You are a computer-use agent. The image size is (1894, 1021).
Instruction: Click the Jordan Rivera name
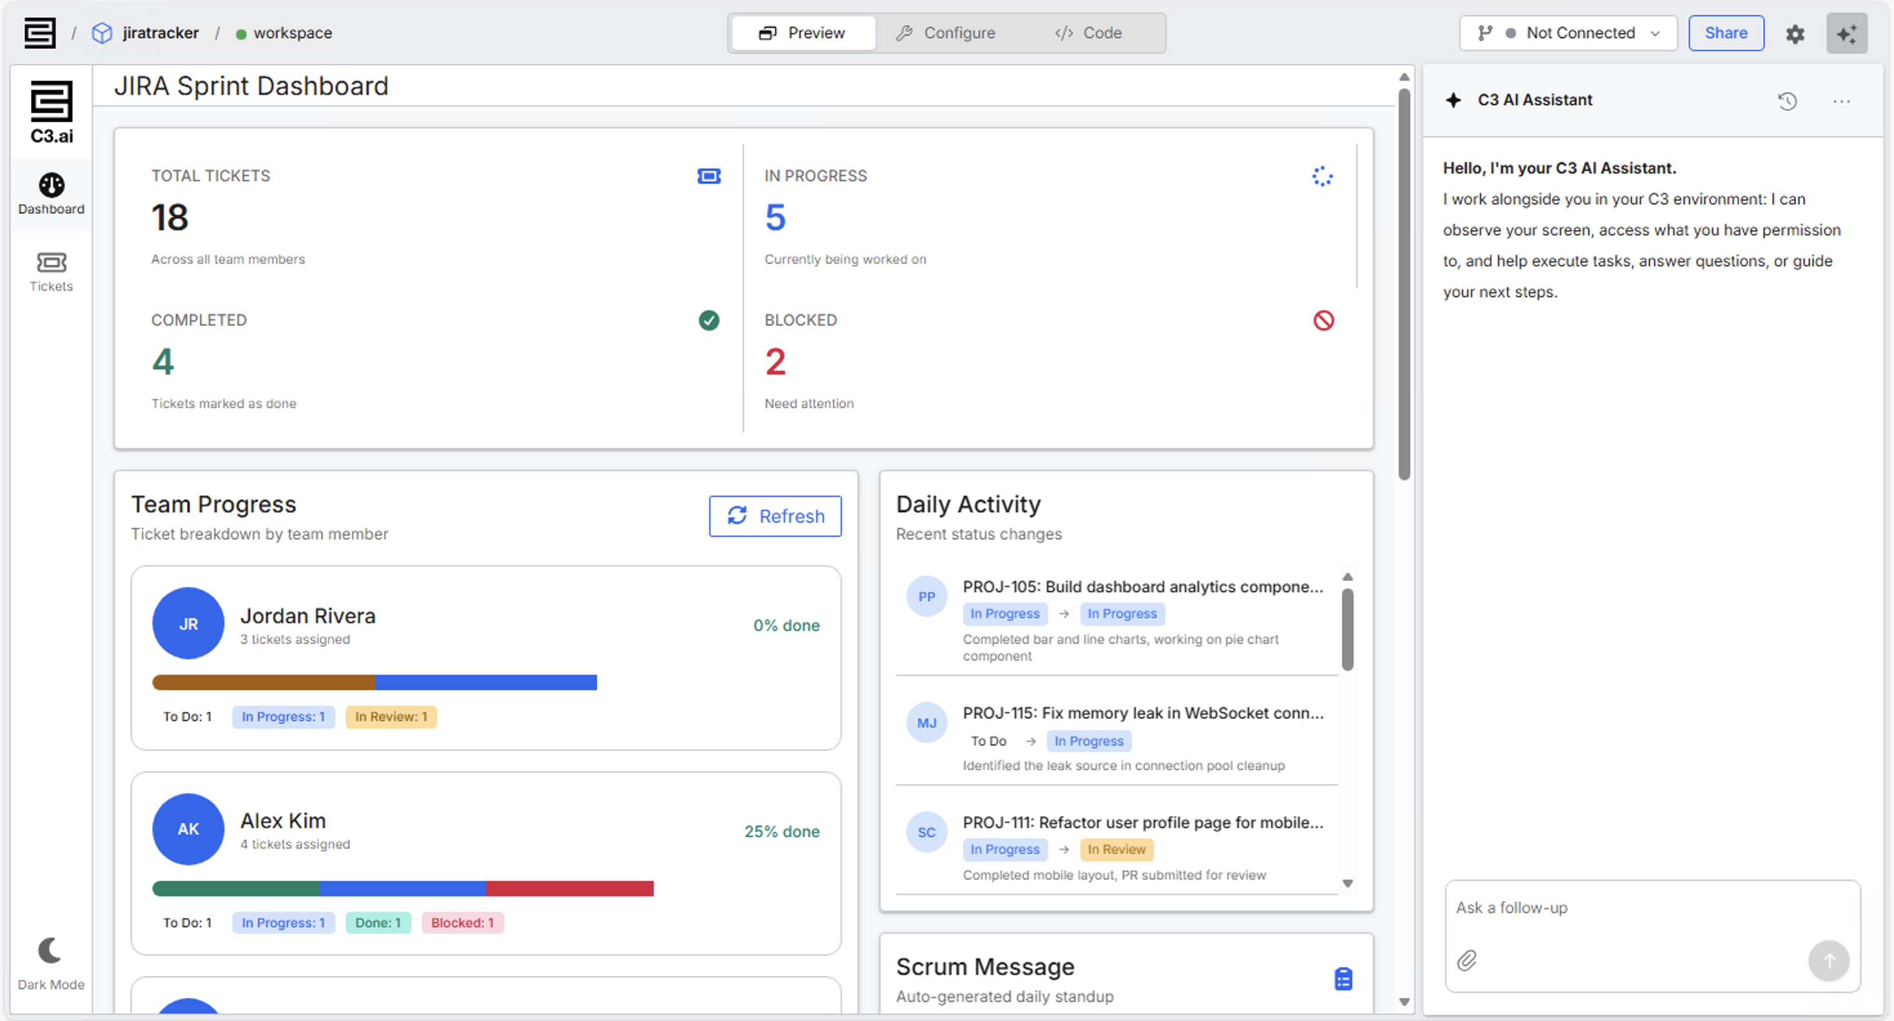click(x=308, y=616)
